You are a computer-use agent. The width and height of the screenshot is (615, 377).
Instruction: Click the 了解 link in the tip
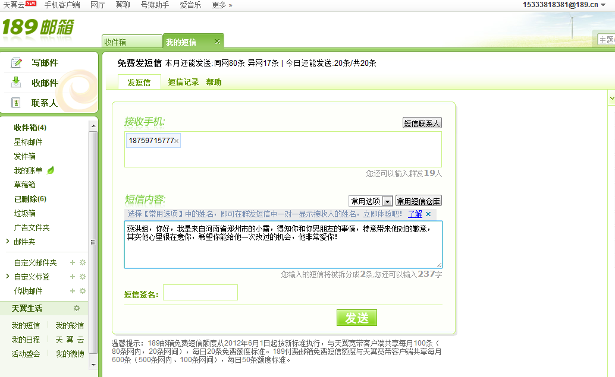click(x=415, y=214)
